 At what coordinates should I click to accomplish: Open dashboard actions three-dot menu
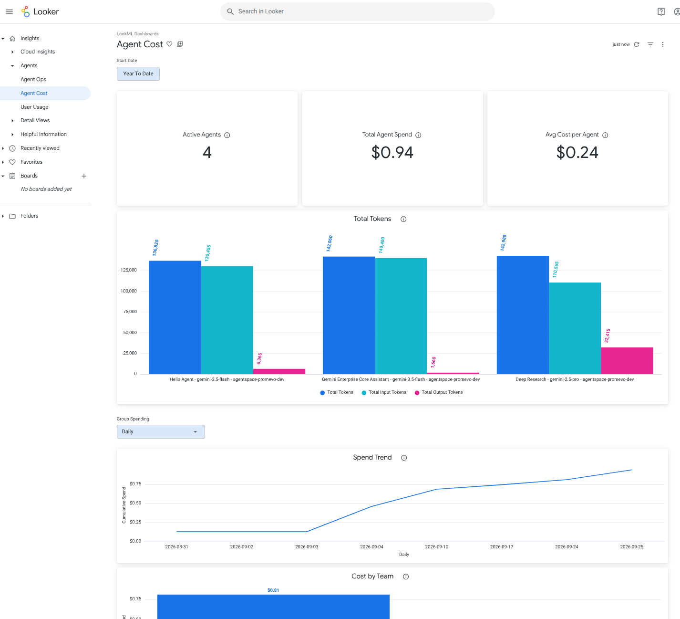663,44
